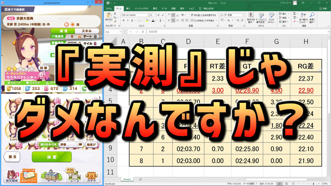Viewport: 331px width, 186px height.
Task: Click the decrease indent icon
Action: (183, 20)
